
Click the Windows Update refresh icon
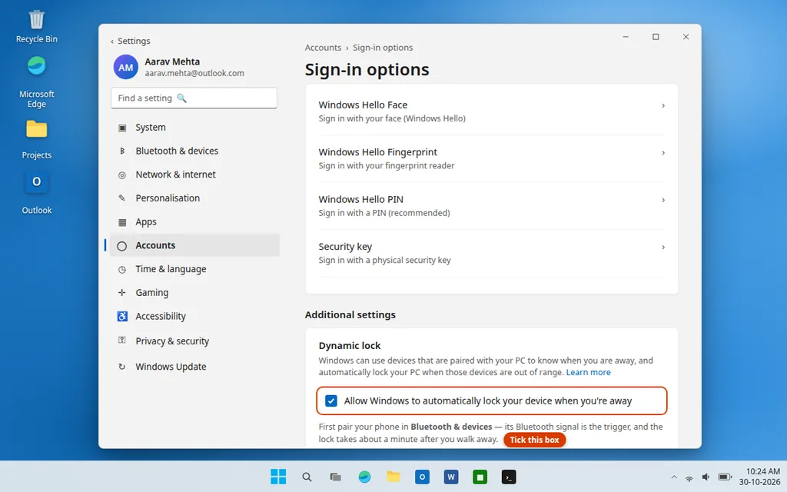[x=122, y=367]
